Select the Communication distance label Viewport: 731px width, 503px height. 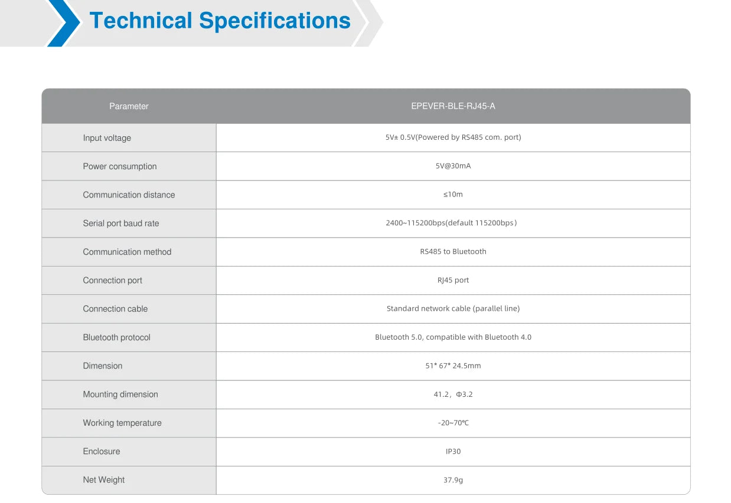pyautogui.click(x=129, y=195)
